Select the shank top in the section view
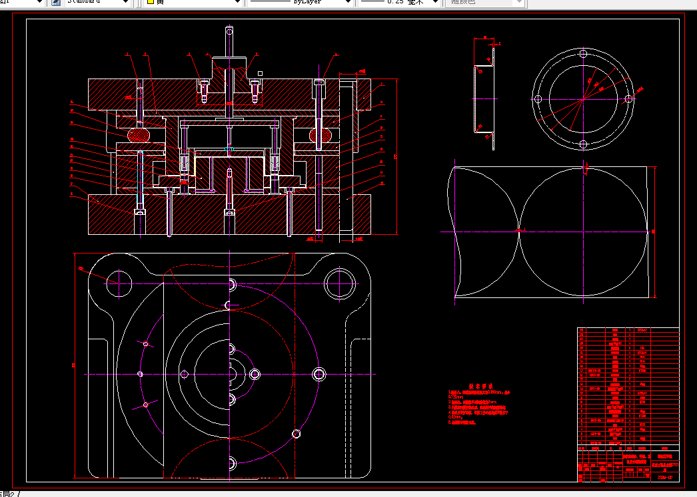The image size is (697, 497). click(x=229, y=31)
